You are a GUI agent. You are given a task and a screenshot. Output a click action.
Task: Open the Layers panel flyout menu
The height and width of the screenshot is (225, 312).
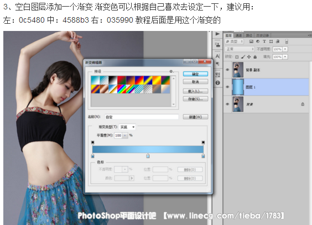pyautogui.click(x=309, y=35)
